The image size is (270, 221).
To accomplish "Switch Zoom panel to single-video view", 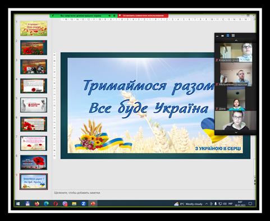I will coord(222,36).
